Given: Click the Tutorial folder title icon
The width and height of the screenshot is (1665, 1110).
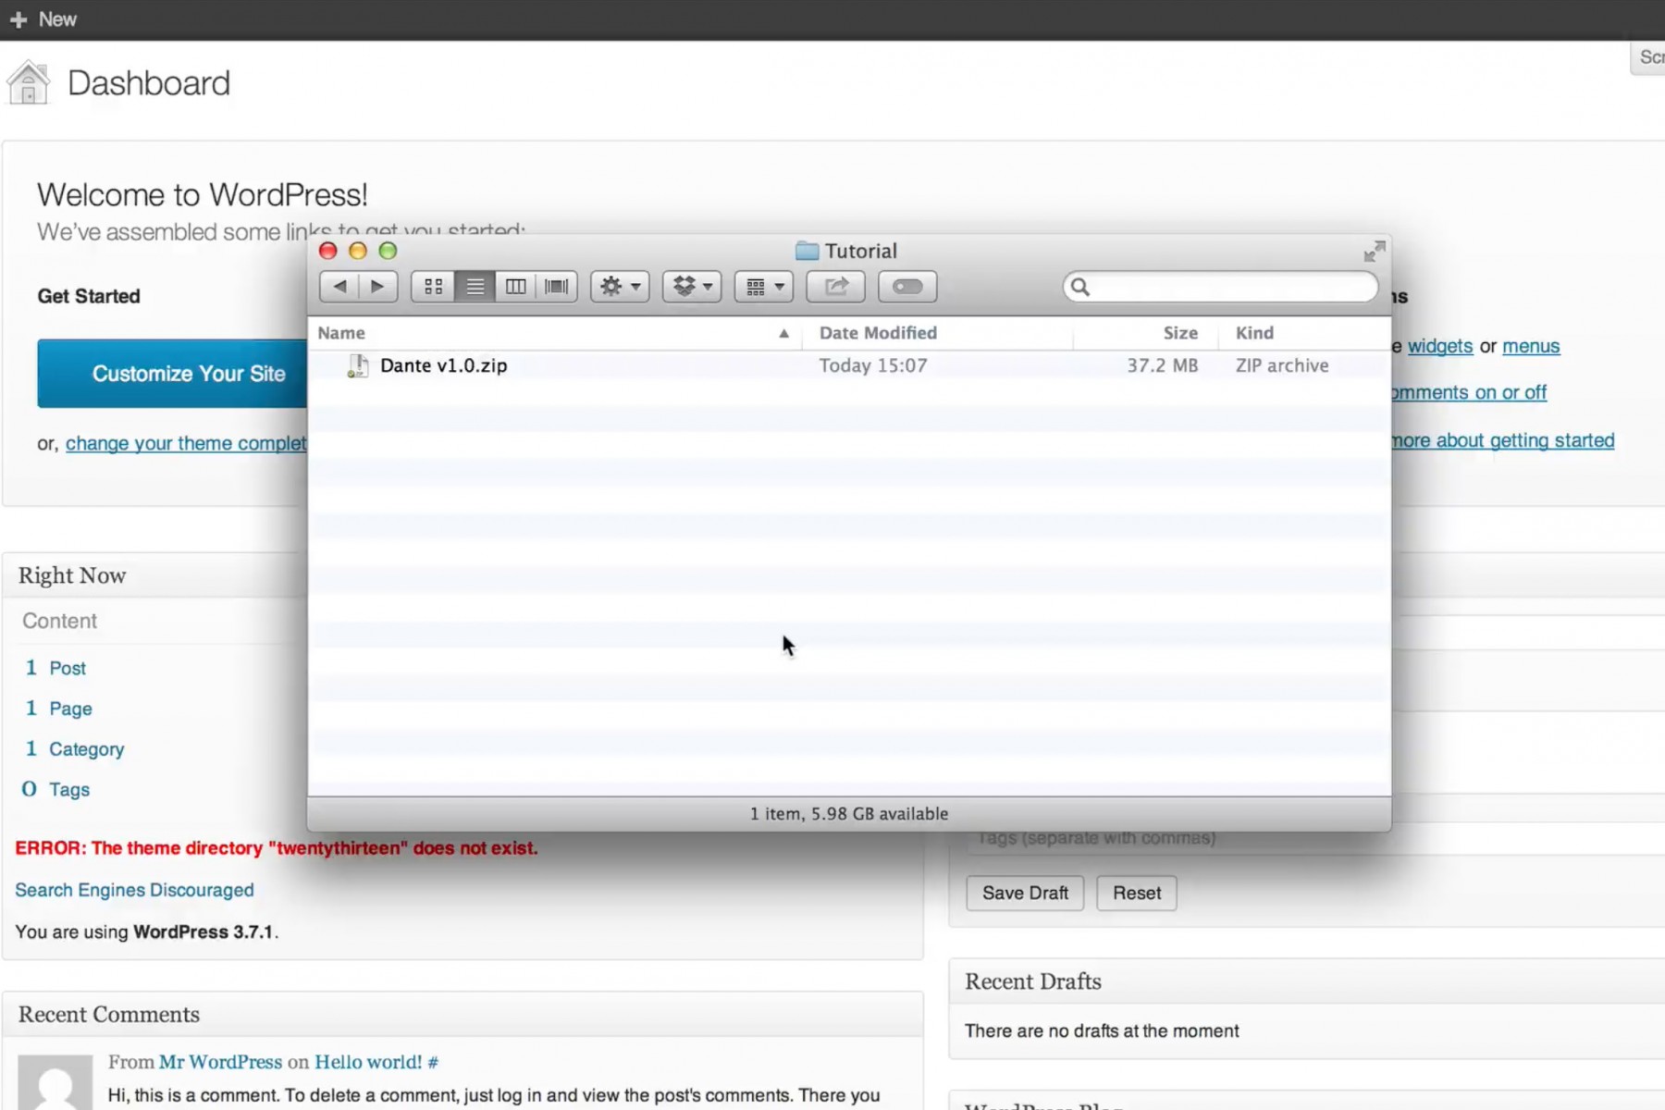Looking at the screenshot, I should tap(807, 251).
